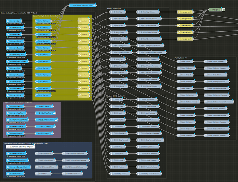Click the Harmony Select node's entity icon
Image resolution: width=238 pixels, height=182 pixels.
(8, 48)
